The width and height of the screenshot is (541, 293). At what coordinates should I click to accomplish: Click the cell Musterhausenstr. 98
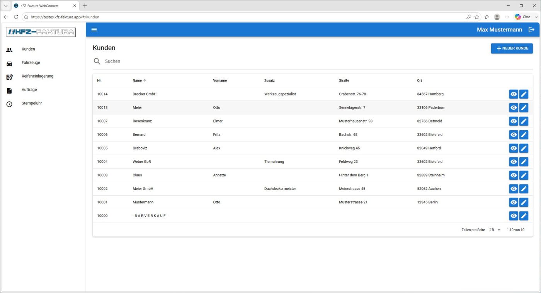click(x=356, y=121)
